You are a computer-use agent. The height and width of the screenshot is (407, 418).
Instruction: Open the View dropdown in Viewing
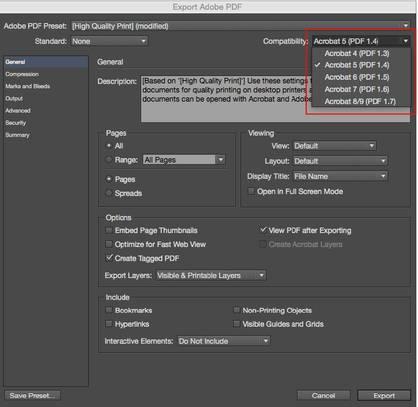pyautogui.click(x=335, y=146)
